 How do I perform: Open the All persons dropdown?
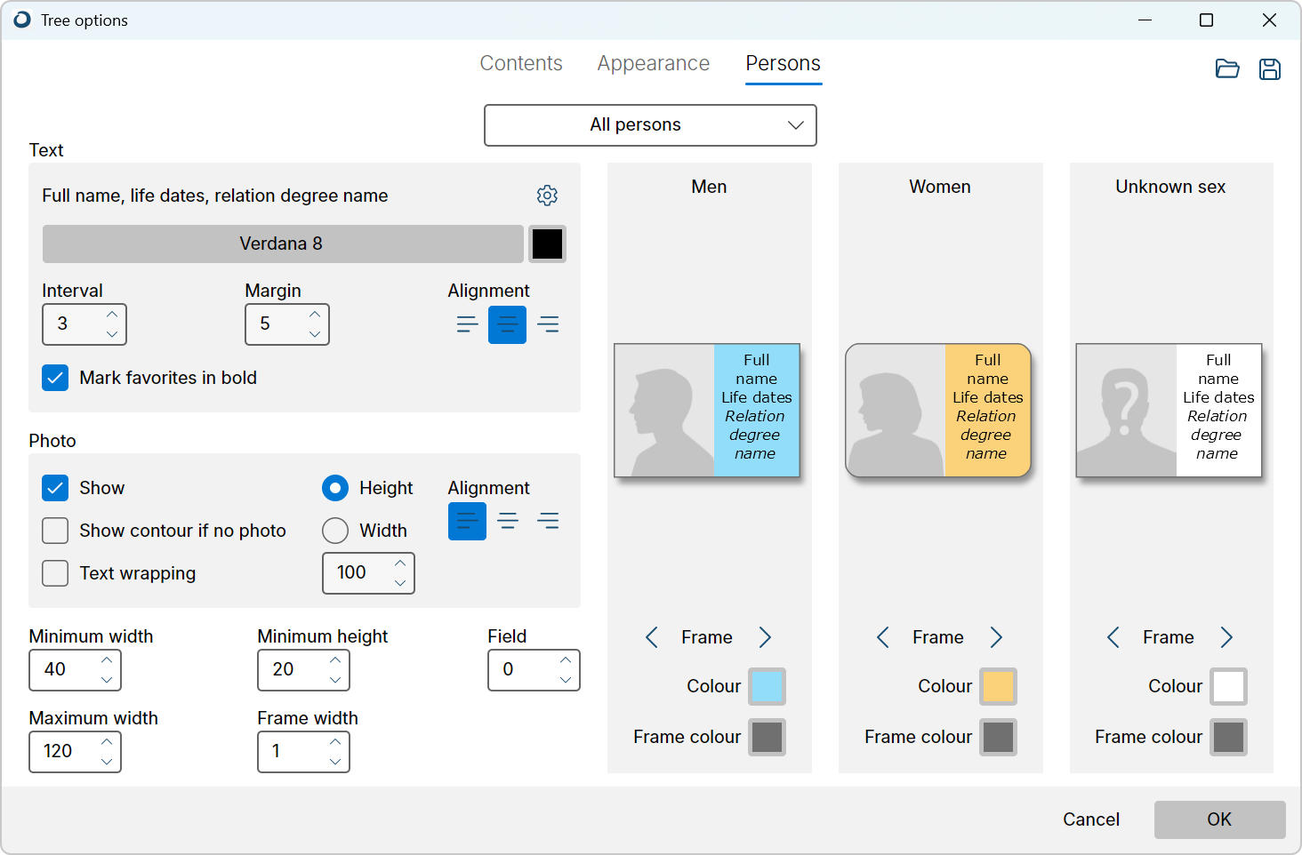point(650,124)
